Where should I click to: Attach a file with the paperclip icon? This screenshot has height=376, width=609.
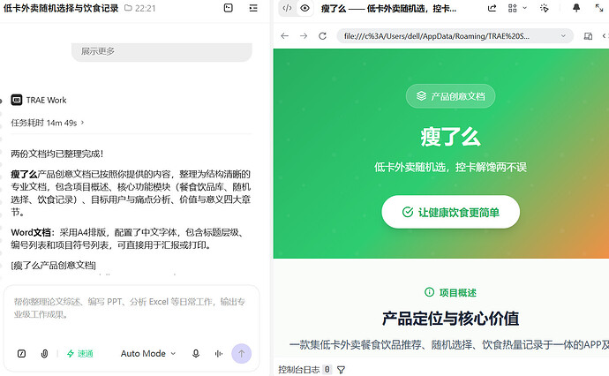[44, 353]
